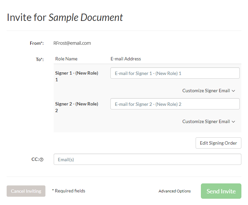Click the Role Name column header
Image resolution: width=248 pixels, height=205 pixels.
[x=66, y=59]
